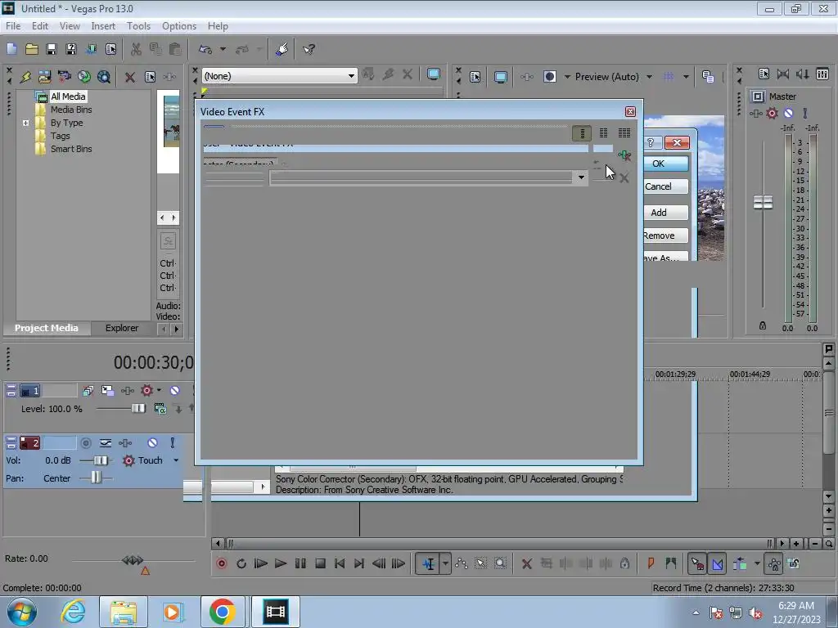Open a project with the folder icon
The width and height of the screenshot is (838, 628).
click(x=32, y=49)
